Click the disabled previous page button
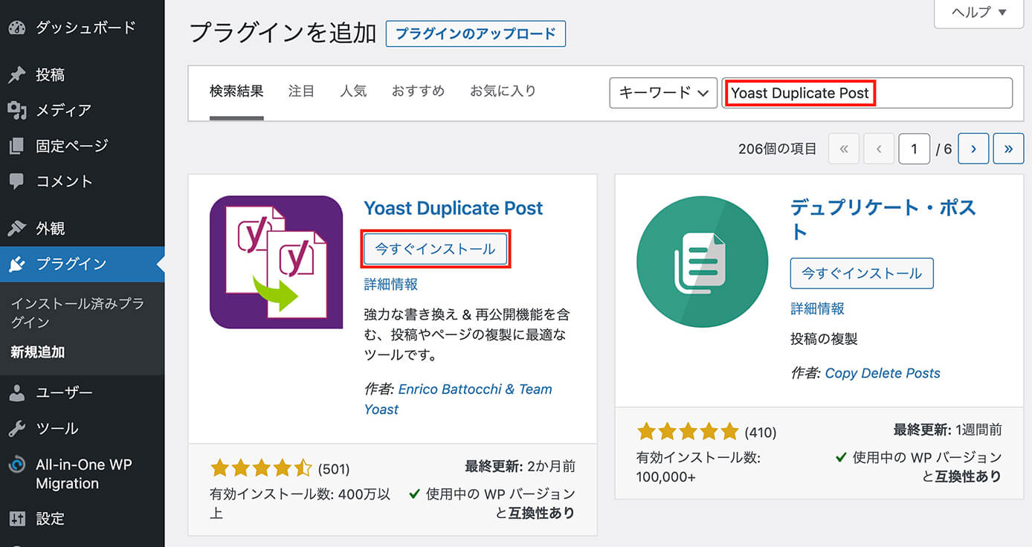Image resolution: width=1032 pixels, height=547 pixels. coord(878,149)
